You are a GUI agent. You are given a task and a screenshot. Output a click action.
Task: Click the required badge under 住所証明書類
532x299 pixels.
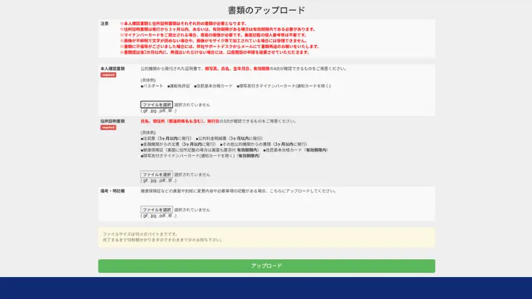(x=108, y=127)
